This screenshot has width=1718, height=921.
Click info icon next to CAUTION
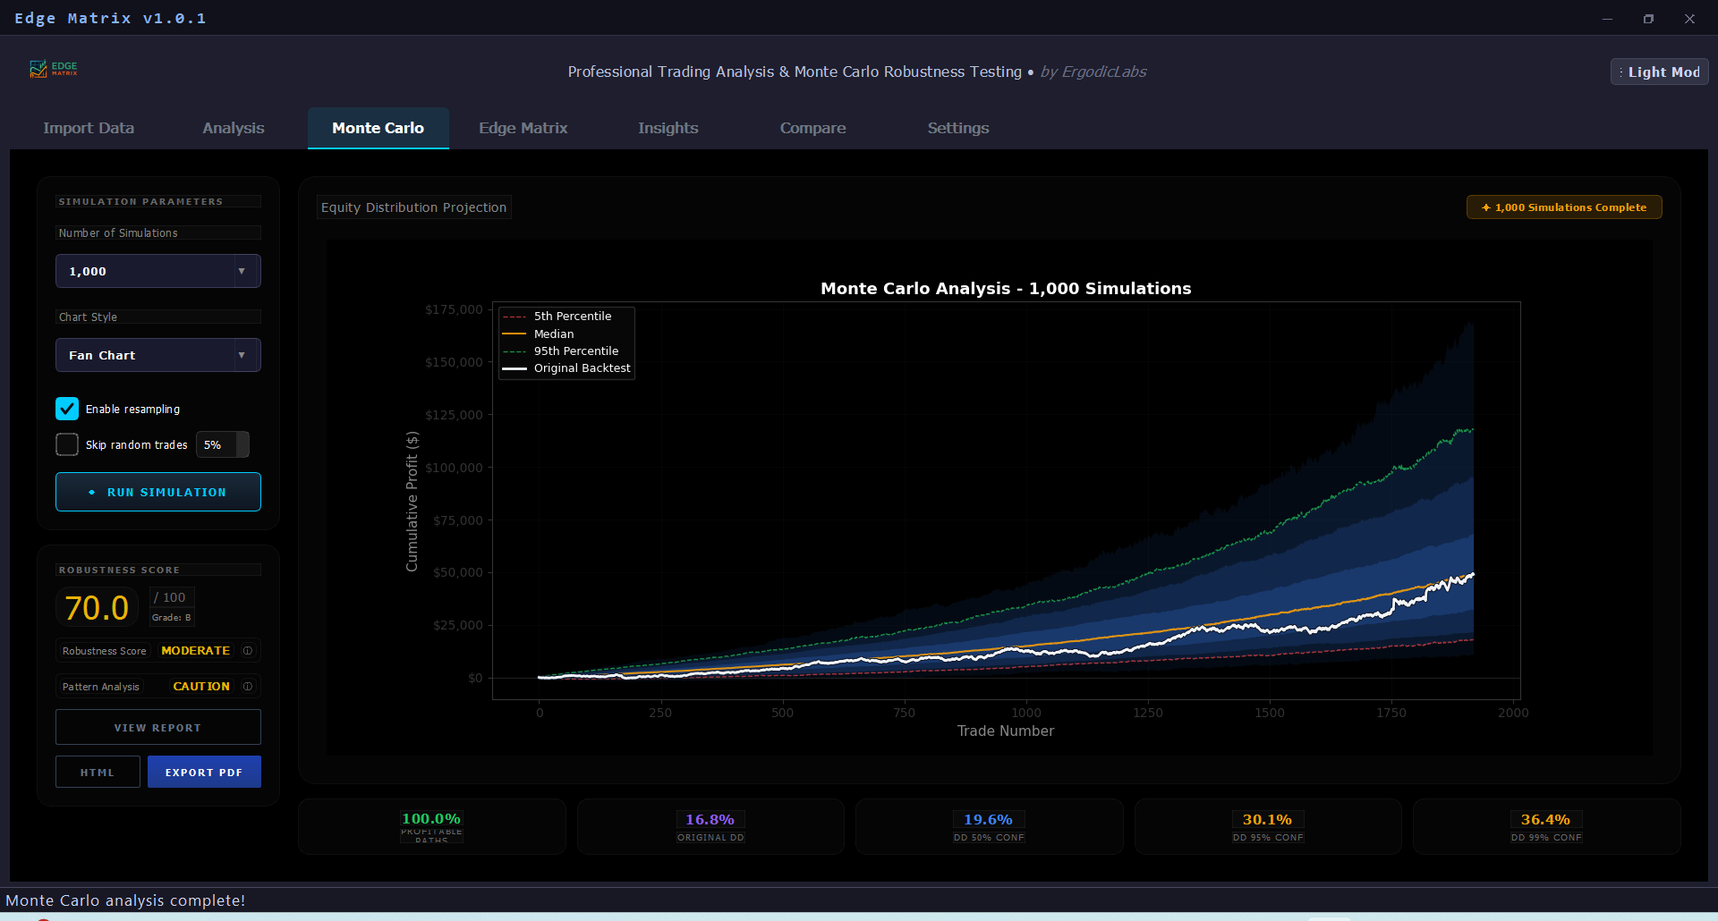[x=248, y=687]
